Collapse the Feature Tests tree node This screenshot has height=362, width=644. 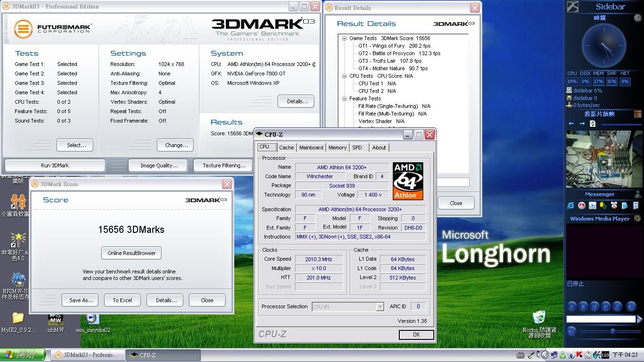(345, 99)
